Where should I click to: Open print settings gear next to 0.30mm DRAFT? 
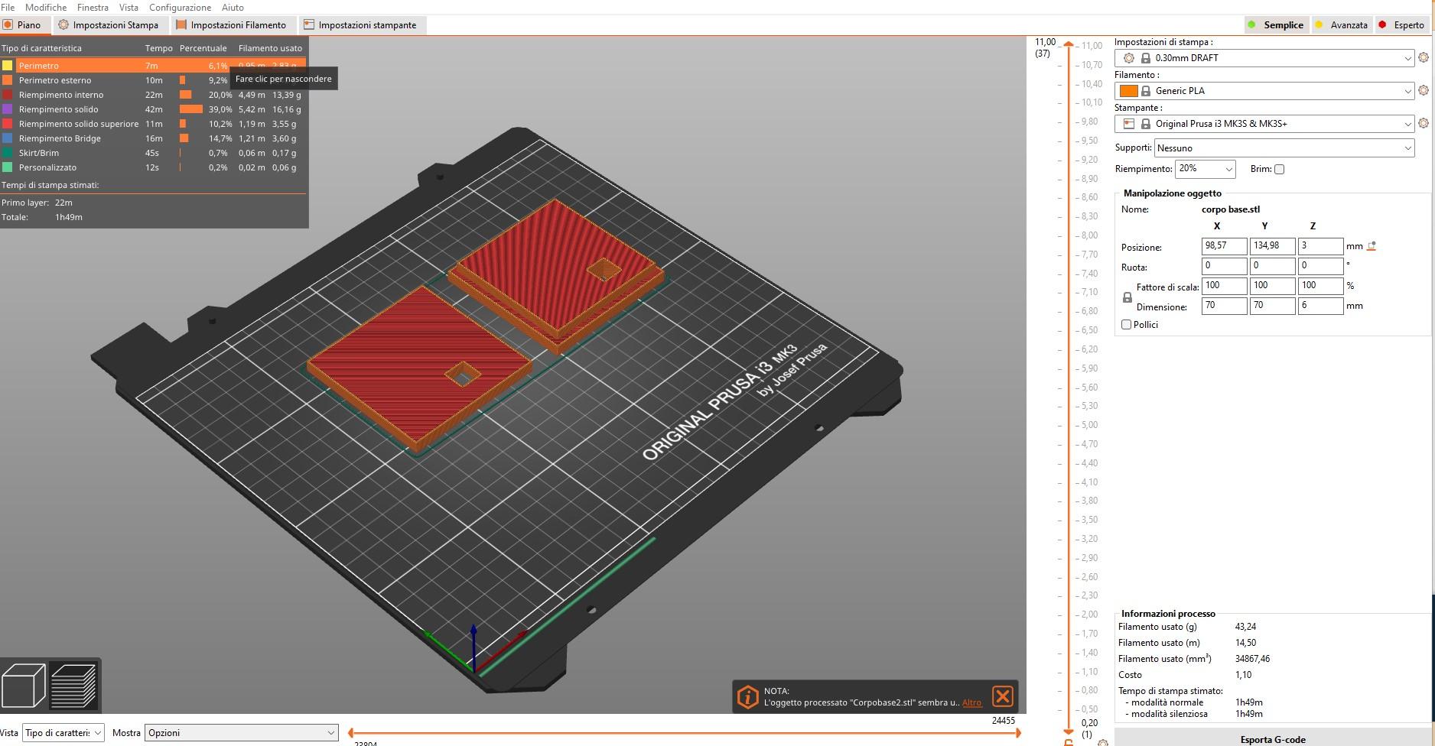[1423, 58]
